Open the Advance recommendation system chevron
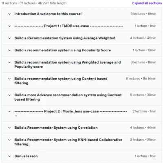This screenshot has width=163, height=163. (9, 95)
